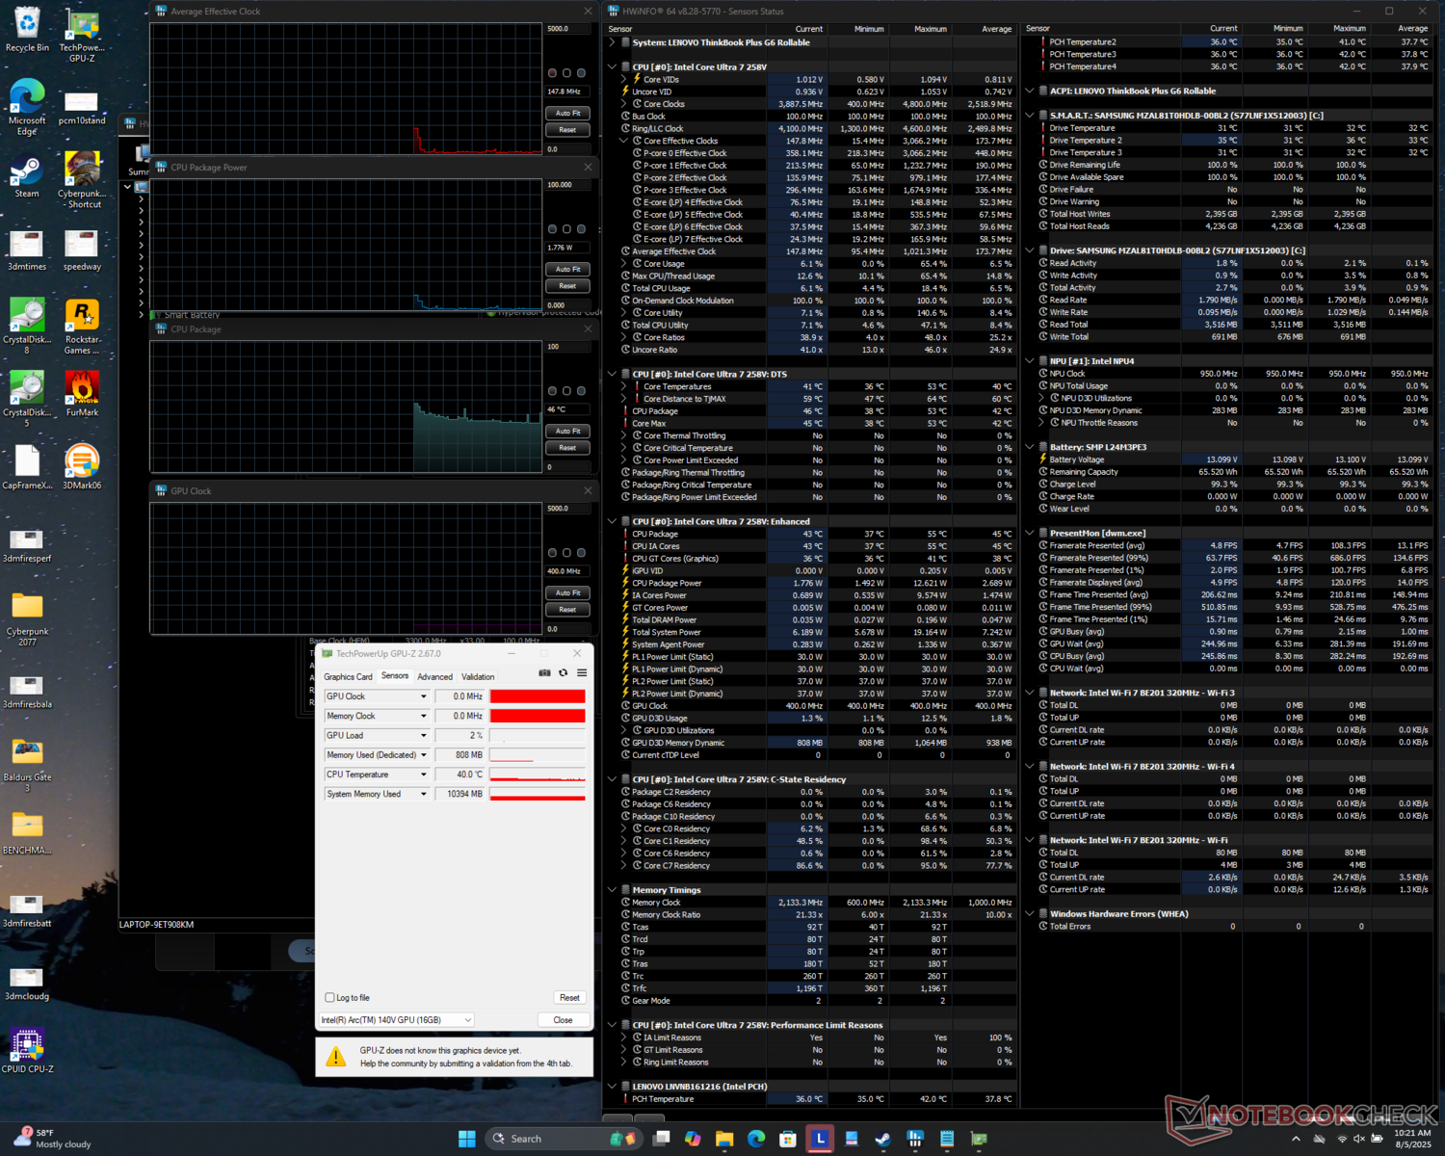Collapse the Memory Timings sensor group

(x=613, y=890)
